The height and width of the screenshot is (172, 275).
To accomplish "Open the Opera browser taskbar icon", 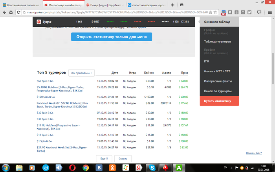I will tap(72, 168).
